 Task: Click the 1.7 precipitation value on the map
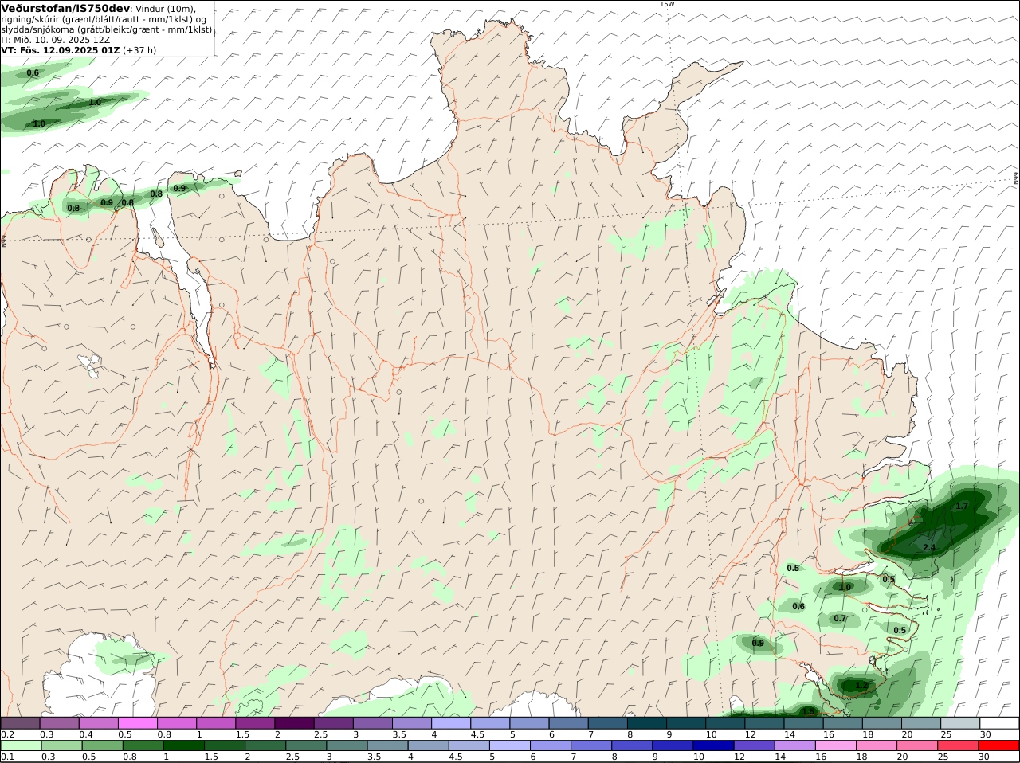962,506
